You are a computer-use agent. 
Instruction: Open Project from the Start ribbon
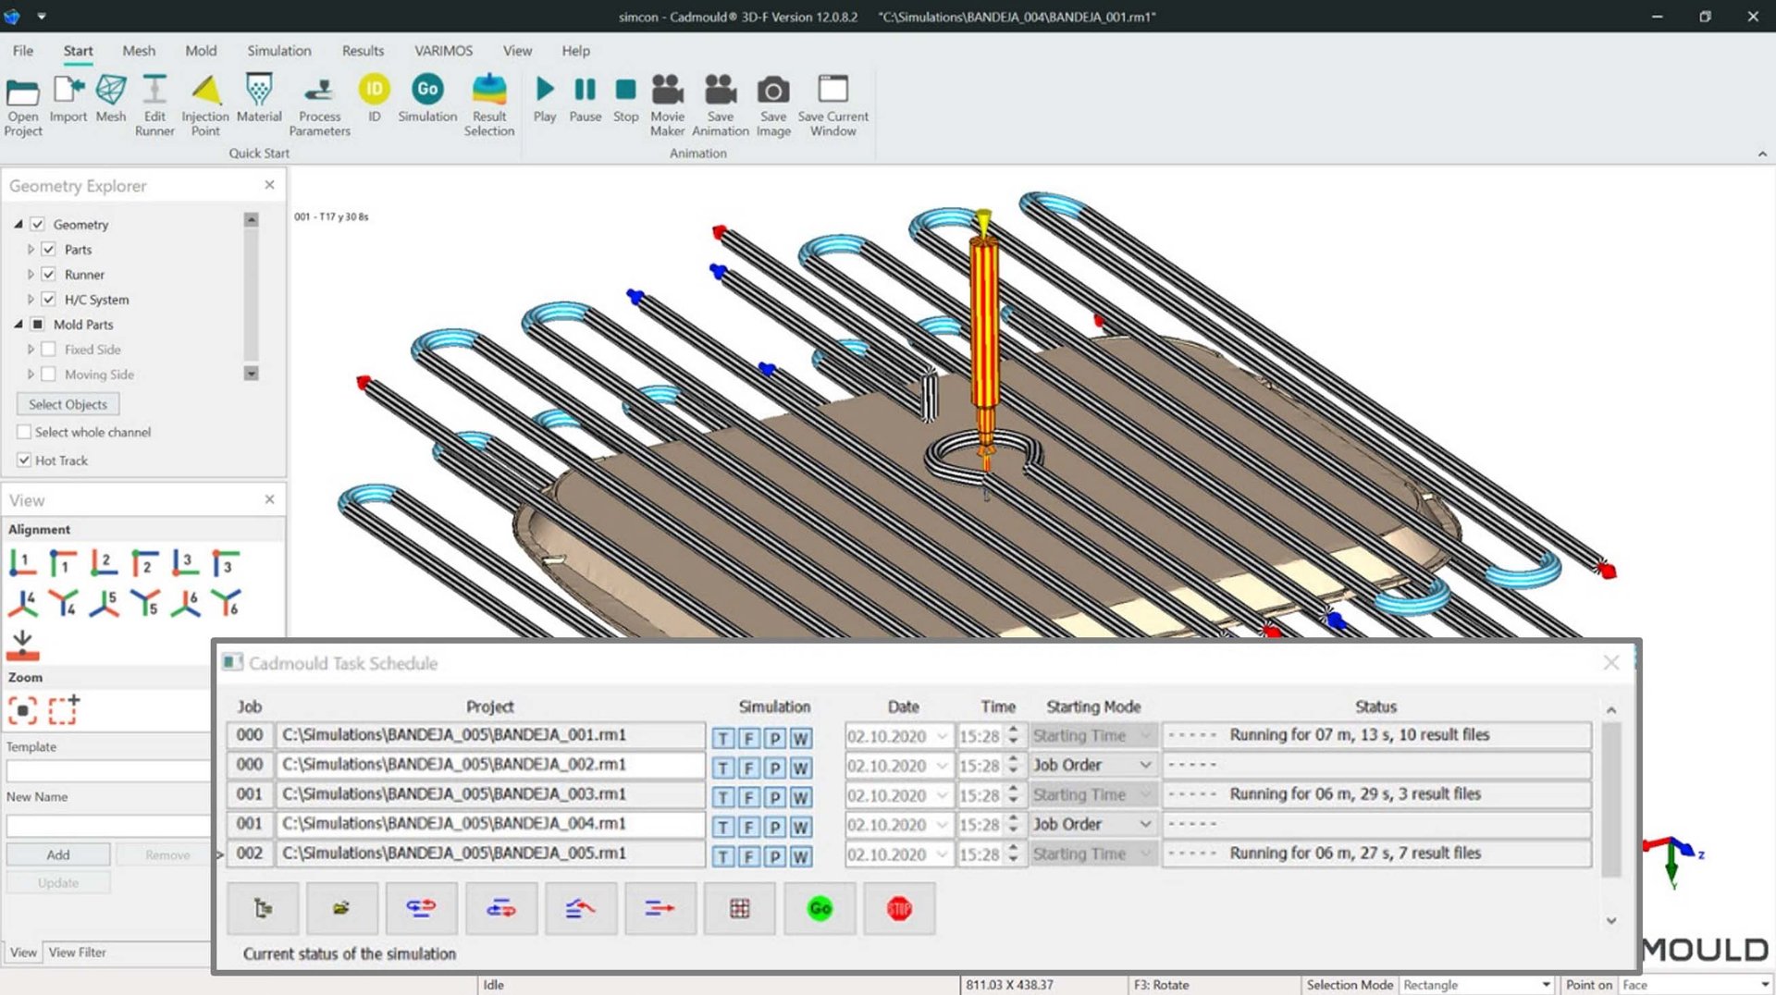click(23, 105)
